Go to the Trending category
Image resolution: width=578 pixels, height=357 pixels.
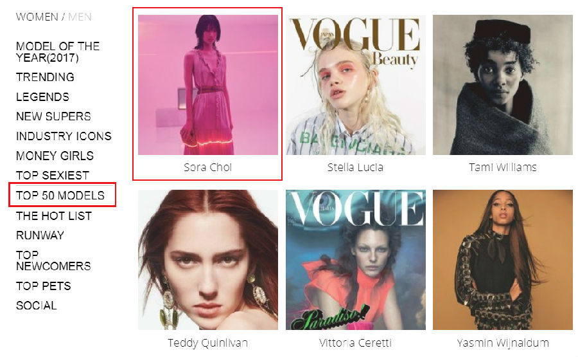pos(45,77)
